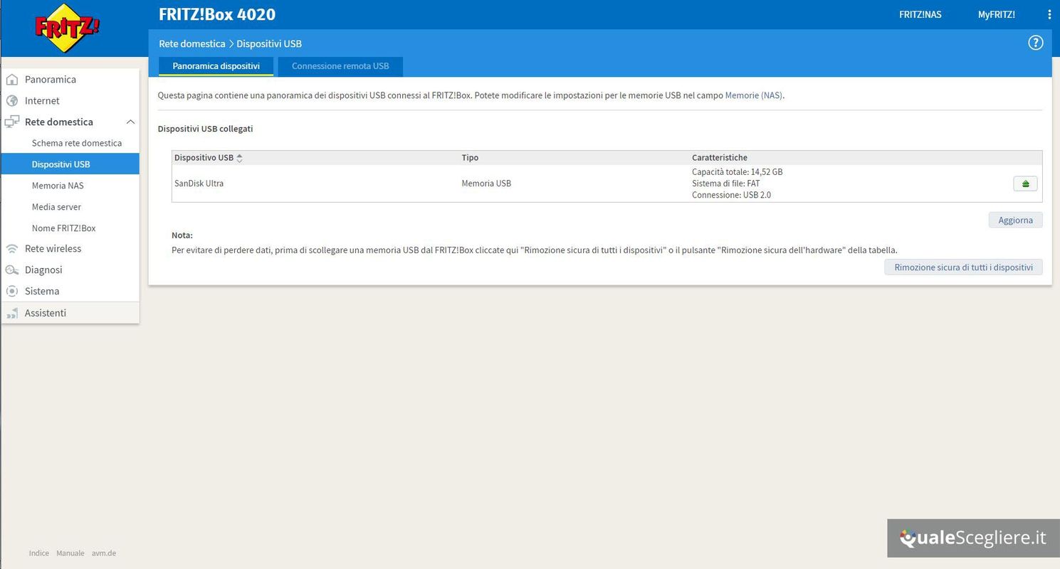Open FRITZ!NAS from the header

[920, 14]
